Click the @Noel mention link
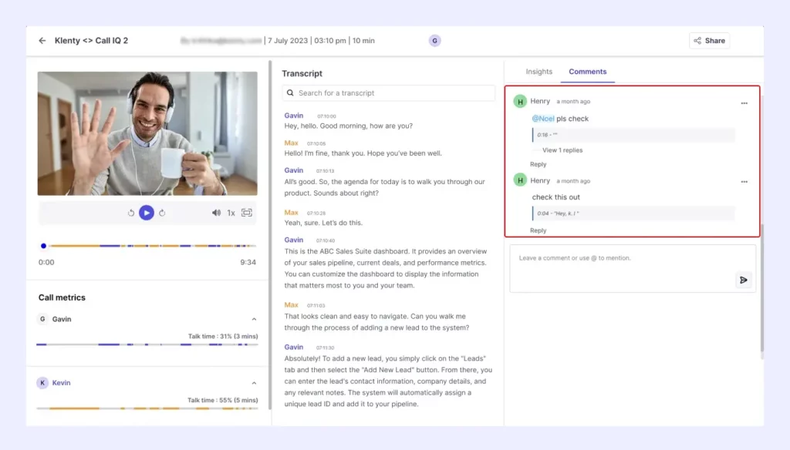Screen dimensions: 790x450 (x=542, y=118)
